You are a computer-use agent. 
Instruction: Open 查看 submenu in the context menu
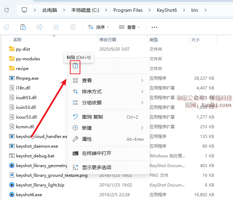109,80
